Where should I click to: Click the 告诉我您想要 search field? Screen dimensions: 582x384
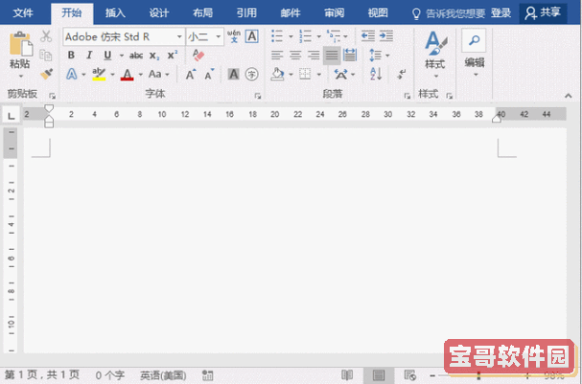point(455,13)
